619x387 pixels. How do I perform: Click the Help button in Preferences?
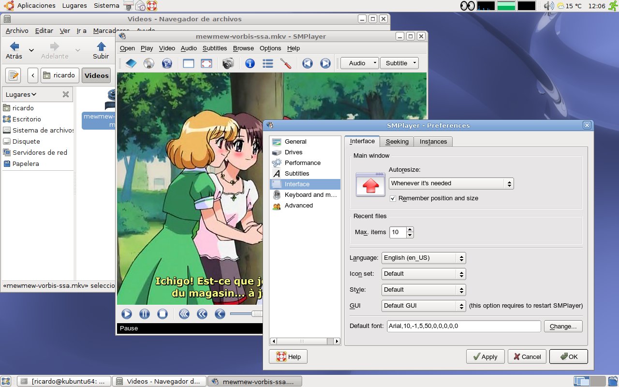(x=288, y=357)
